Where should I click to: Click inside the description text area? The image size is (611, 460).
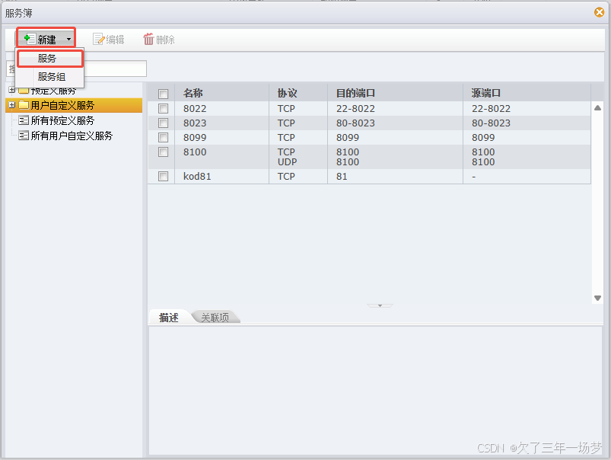pos(376,391)
